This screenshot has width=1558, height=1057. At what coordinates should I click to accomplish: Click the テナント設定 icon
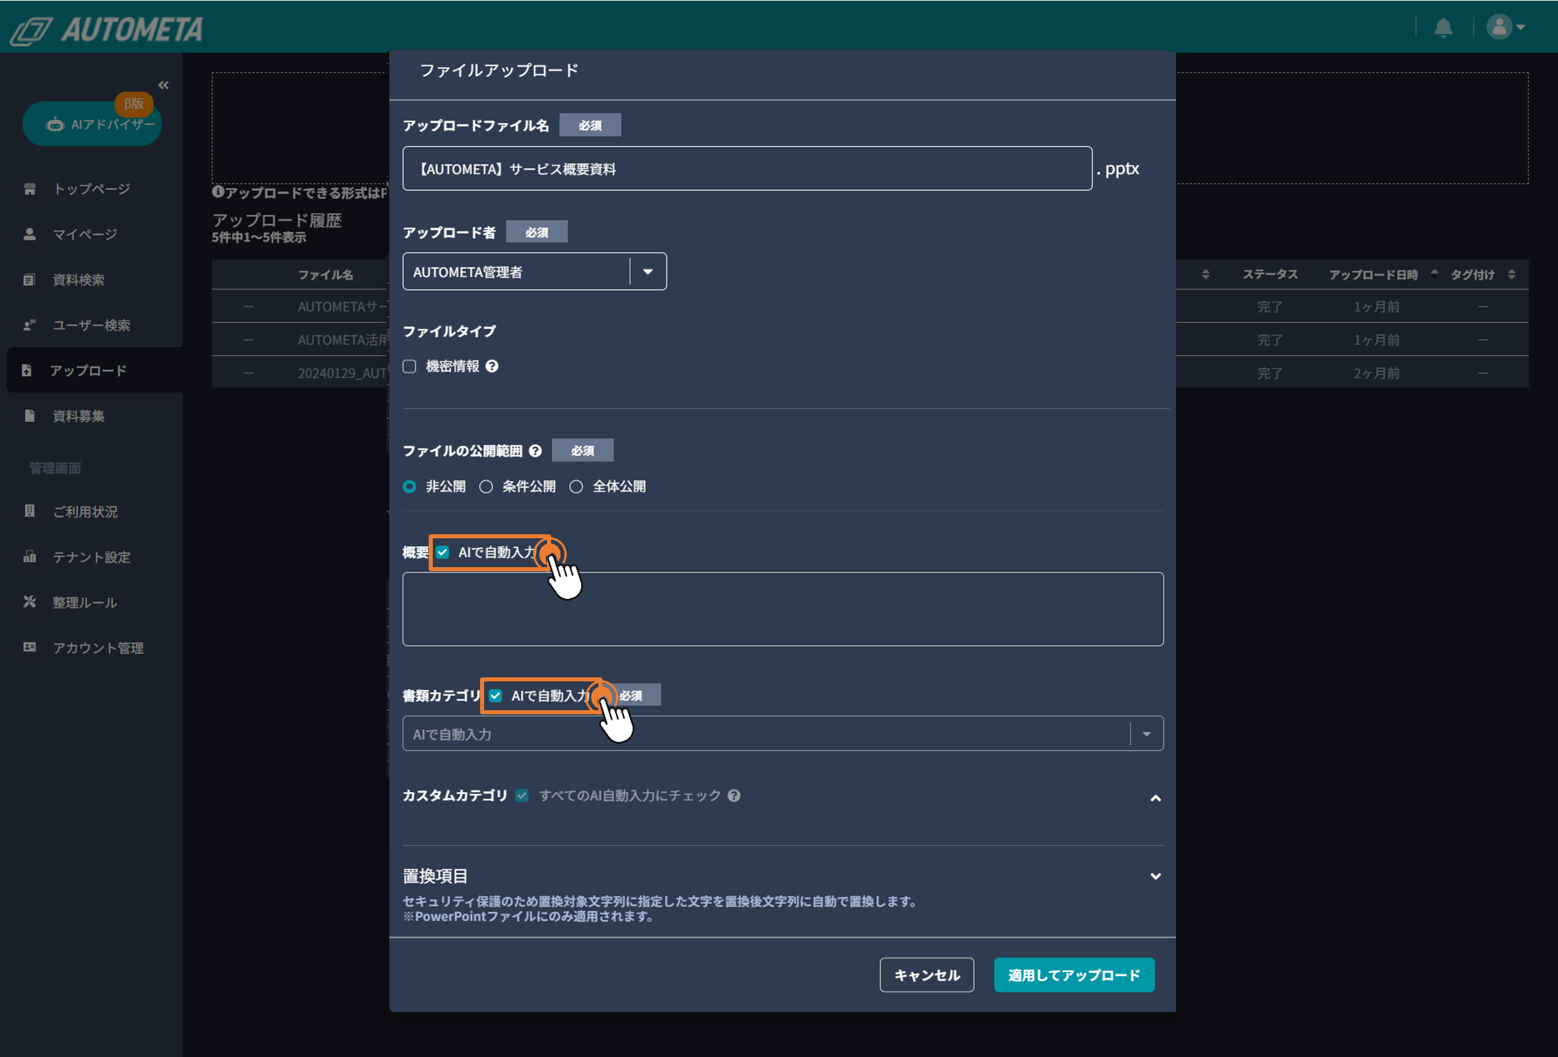(29, 556)
